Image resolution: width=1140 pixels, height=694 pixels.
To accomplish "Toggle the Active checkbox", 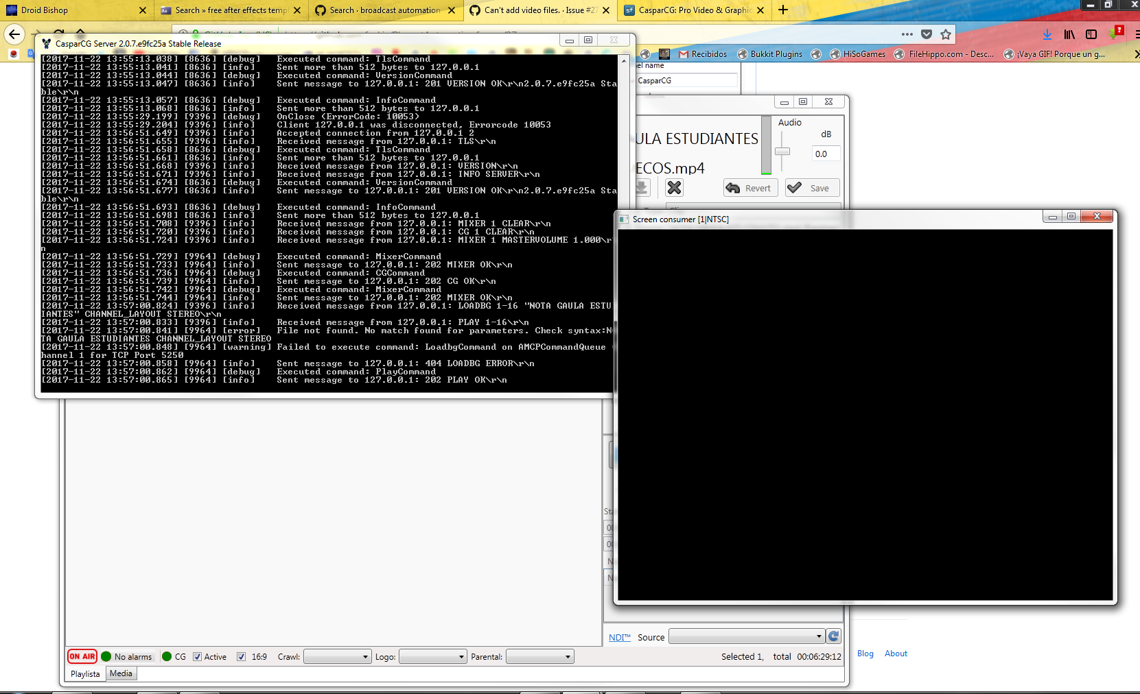I will click(198, 656).
